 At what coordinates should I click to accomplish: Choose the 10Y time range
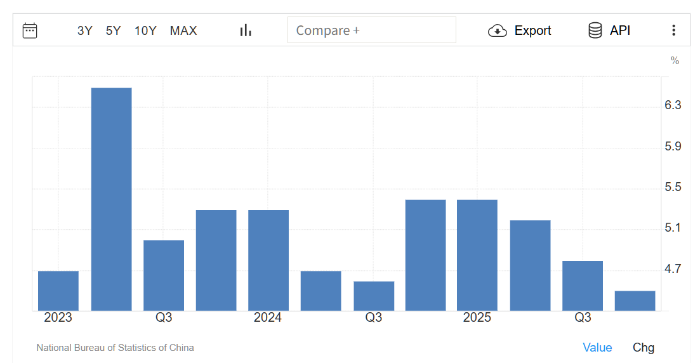tap(145, 30)
